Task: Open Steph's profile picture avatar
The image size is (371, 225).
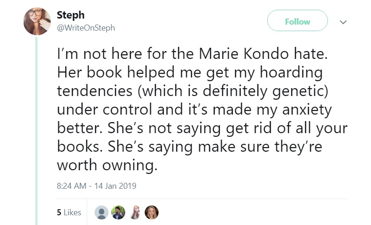Action: point(37,21)
